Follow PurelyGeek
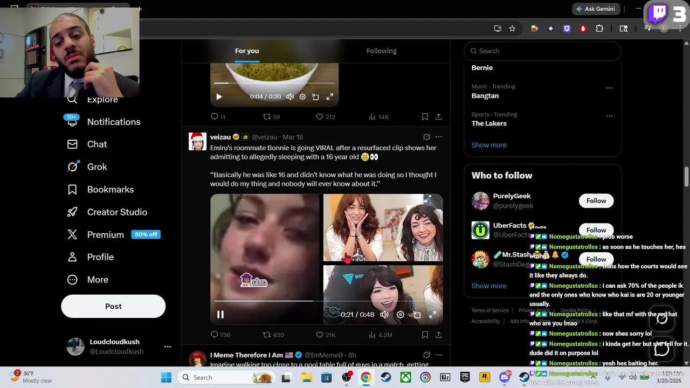The height and width of the screenshot is (388, 690). pyautogui.click(x=596, y=201)
